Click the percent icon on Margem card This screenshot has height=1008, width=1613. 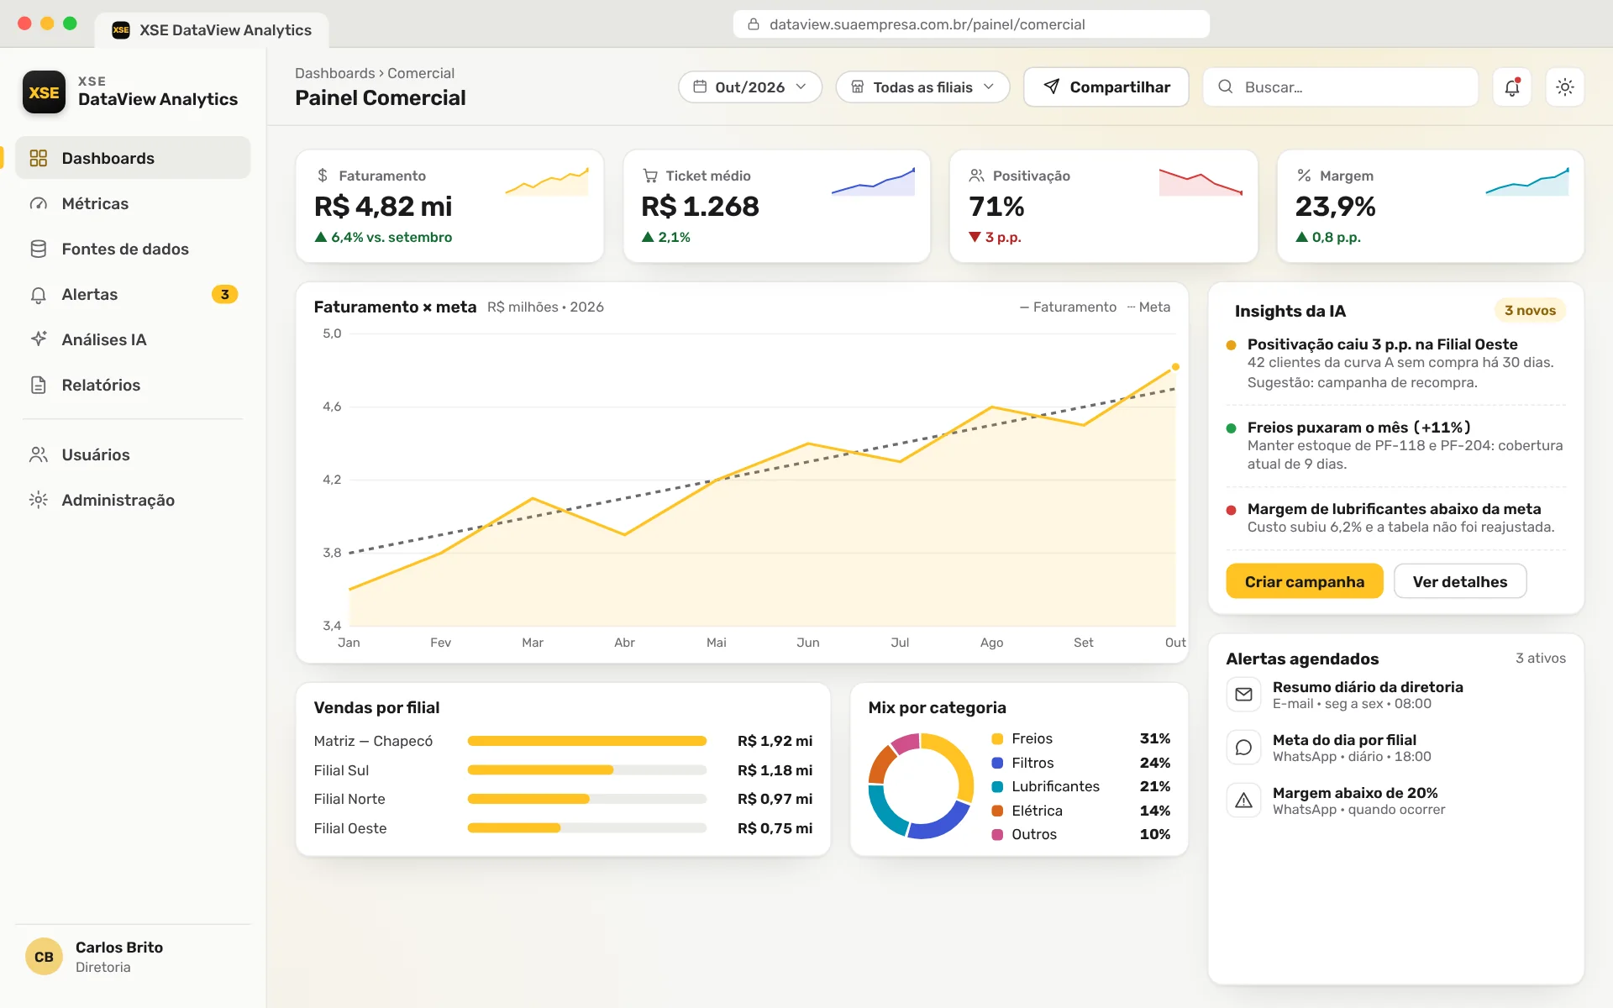(1304, 176)
